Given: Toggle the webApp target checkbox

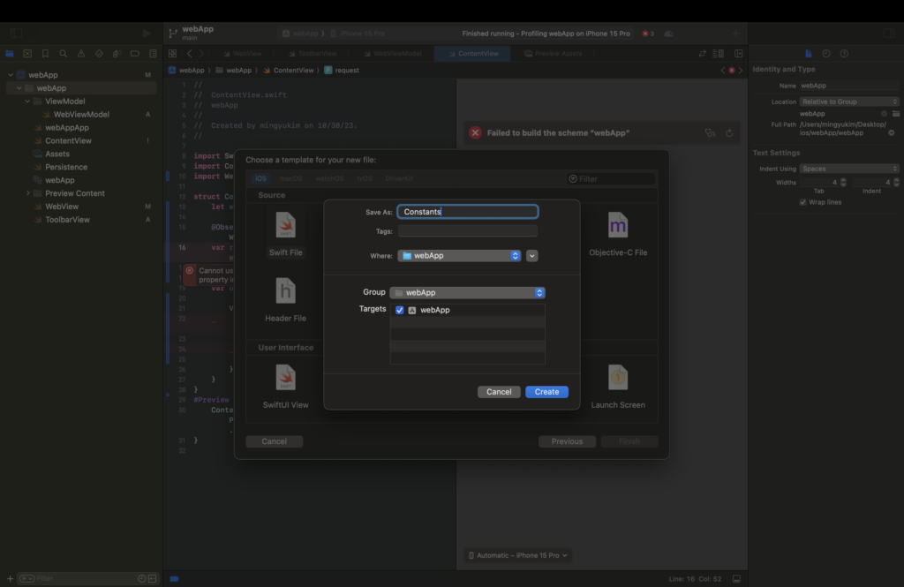Looking at the screenshot, I should [400, 310].
